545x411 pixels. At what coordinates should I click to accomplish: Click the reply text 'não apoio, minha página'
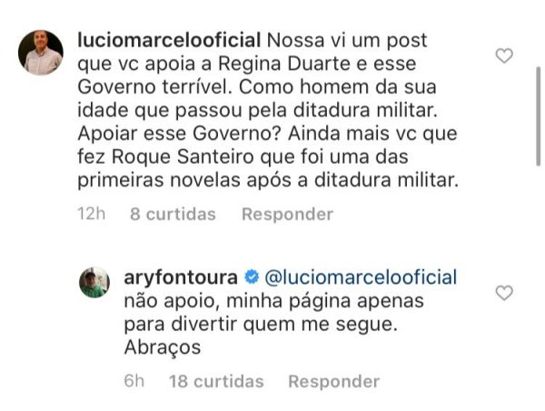pyautogui.click(x=238, y=301)
